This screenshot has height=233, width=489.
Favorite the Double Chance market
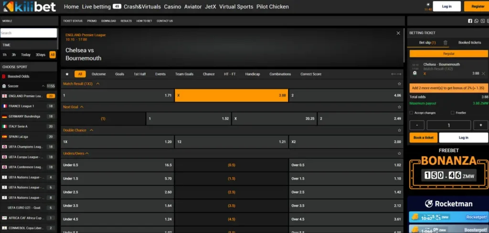(399, 131)
